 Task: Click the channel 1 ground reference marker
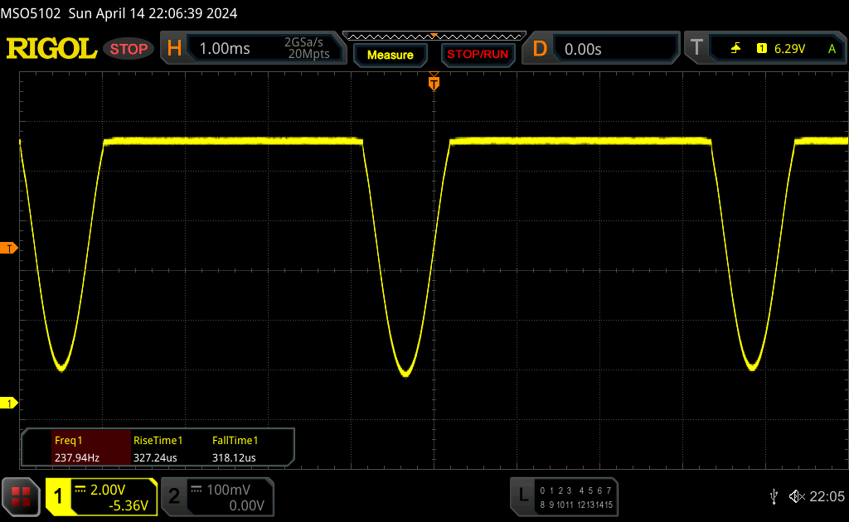[9, 403]
